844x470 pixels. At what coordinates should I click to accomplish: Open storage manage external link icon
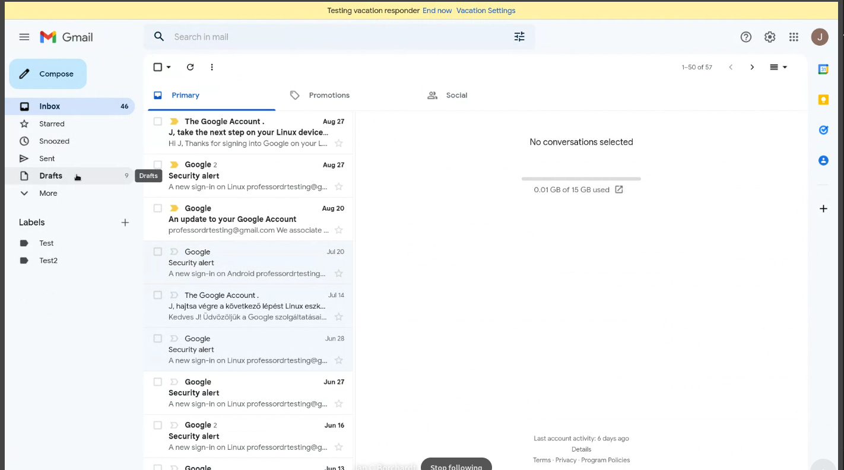[618, 190]
